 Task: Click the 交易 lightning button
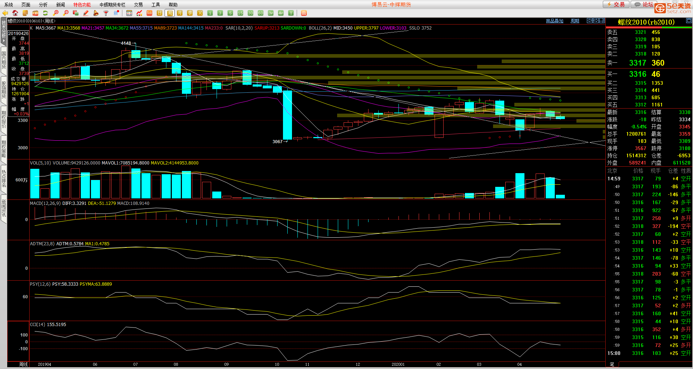[x=616, y=4]
